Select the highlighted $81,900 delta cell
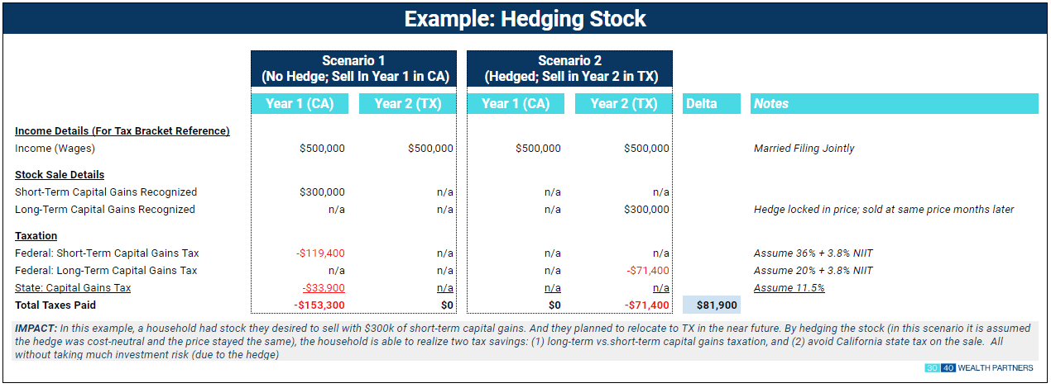1051x388 pixels. tap(711, 305)
